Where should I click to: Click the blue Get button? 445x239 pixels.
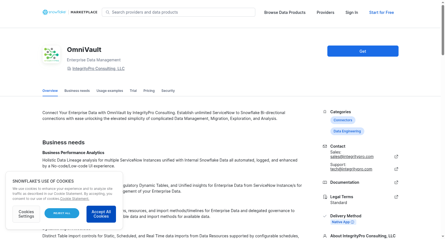click(363, 51)
